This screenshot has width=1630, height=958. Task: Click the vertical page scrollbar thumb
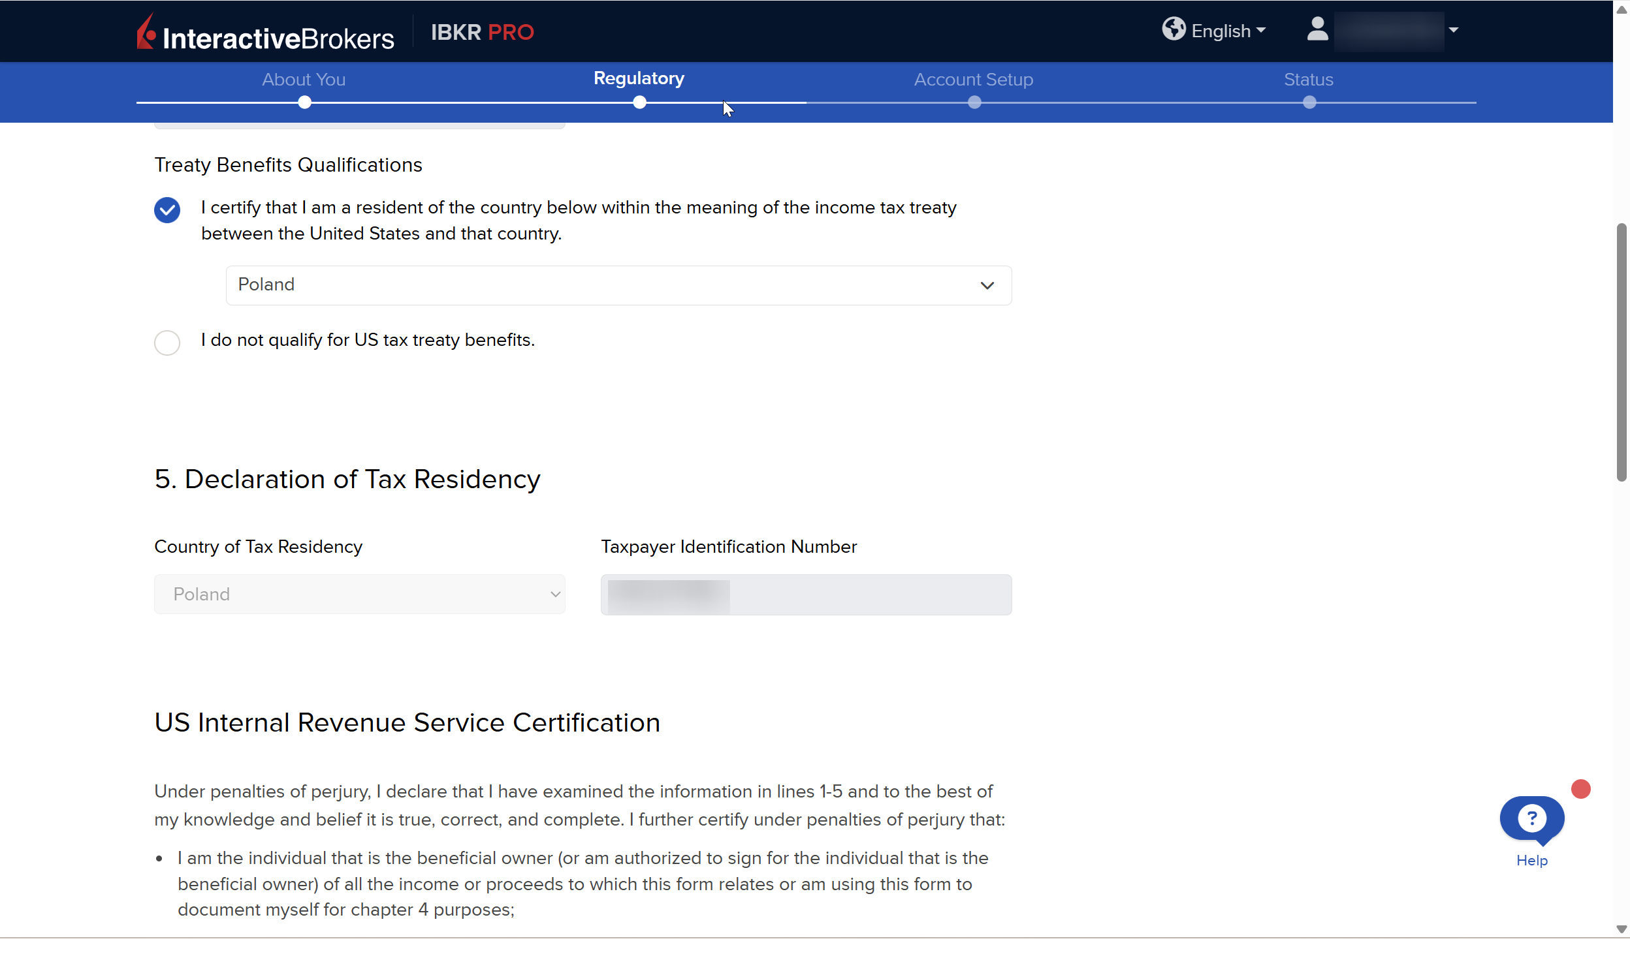click(x=1621, y=352)
